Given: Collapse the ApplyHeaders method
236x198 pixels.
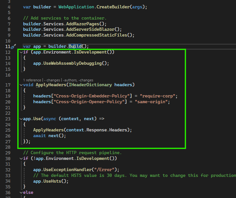Looking at the screenshot, I should (21, 85).
